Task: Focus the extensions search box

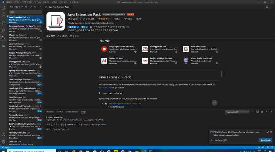Action: (x=26, y=12)
